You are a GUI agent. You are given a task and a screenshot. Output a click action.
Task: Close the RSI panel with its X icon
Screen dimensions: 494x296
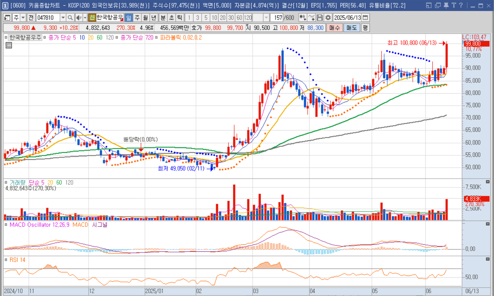tap(488, 259)
